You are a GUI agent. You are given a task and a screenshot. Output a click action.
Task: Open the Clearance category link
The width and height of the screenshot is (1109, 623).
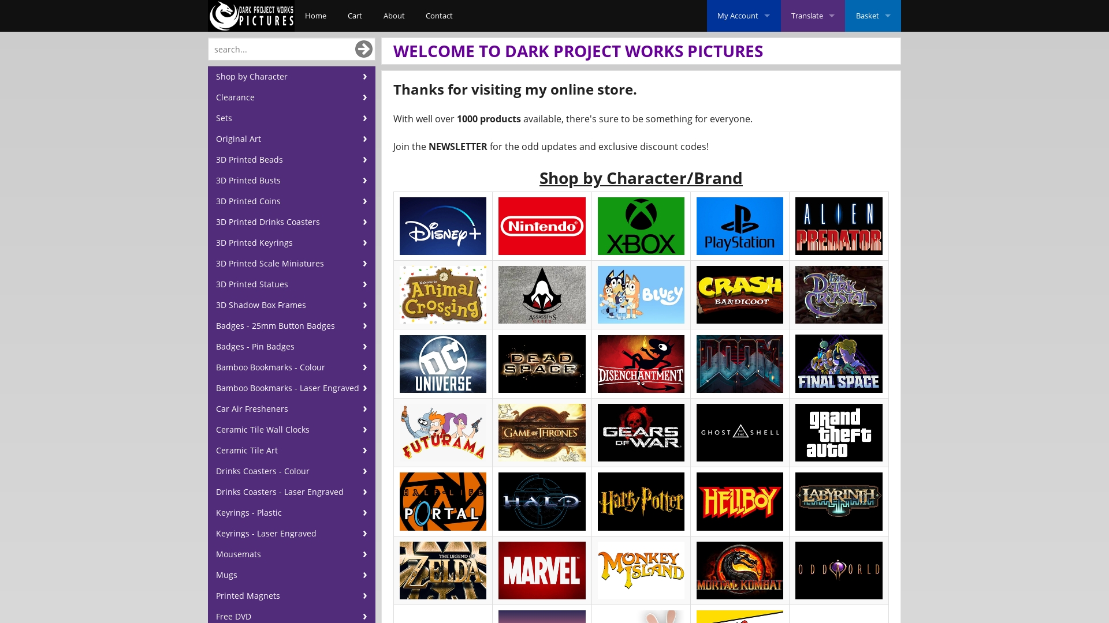click(x=291, y=97)
